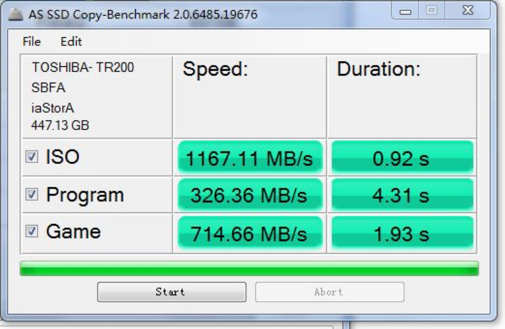Select the Program speed result 326.36 MB/s

[x=250, y=195]
